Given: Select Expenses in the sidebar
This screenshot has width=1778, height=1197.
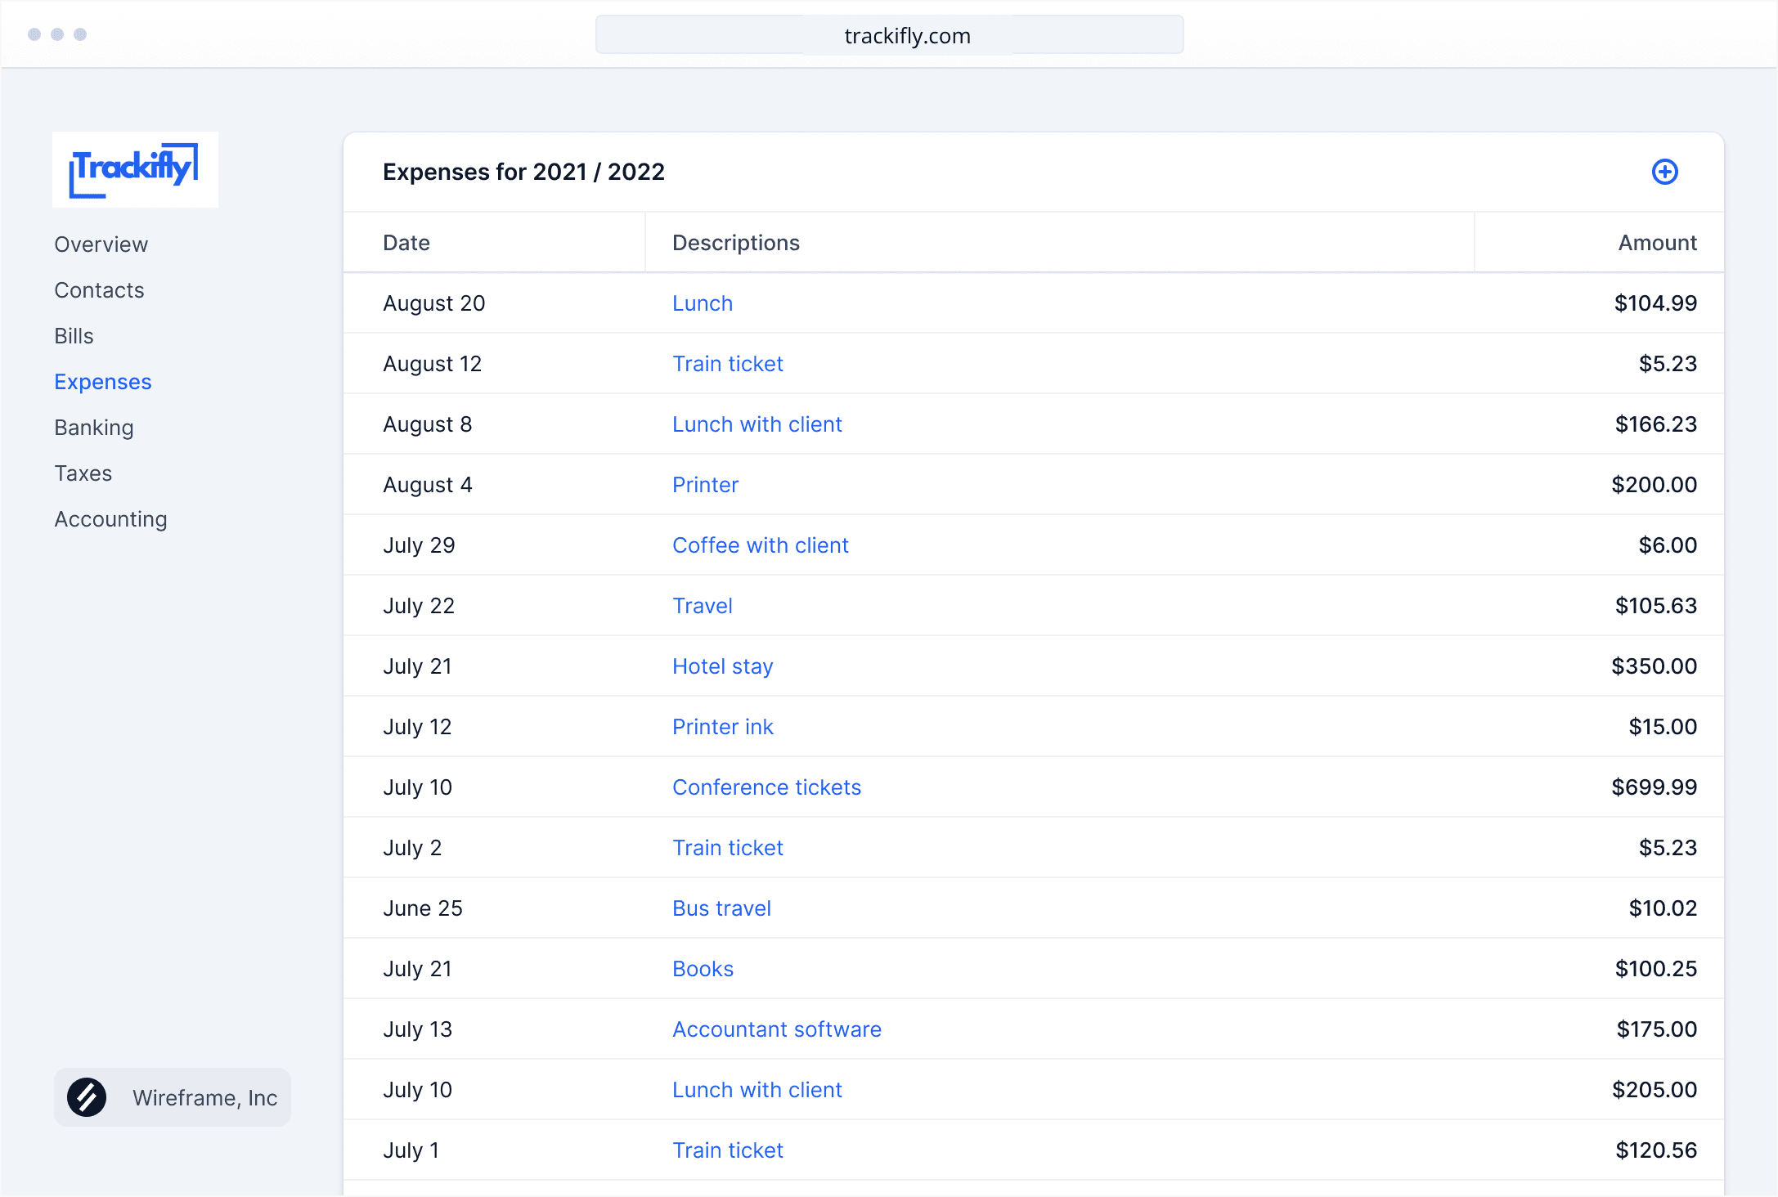Looking at the screenshot, I should tap(103, 382).
